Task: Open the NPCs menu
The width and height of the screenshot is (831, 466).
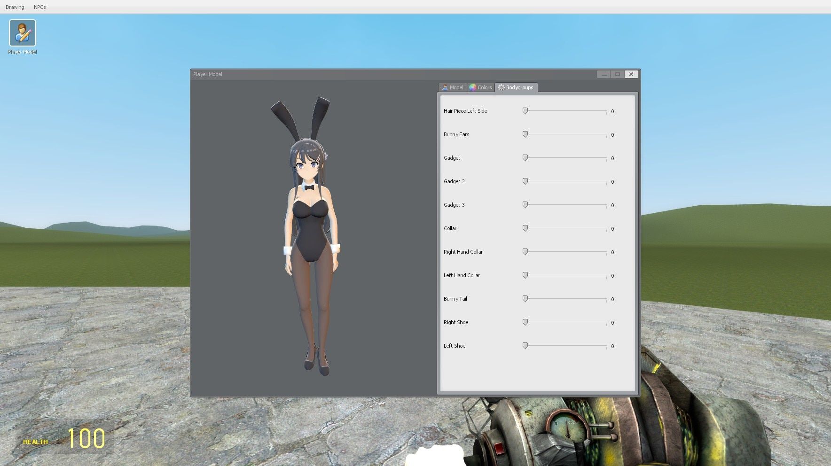Action: point(40,7)
